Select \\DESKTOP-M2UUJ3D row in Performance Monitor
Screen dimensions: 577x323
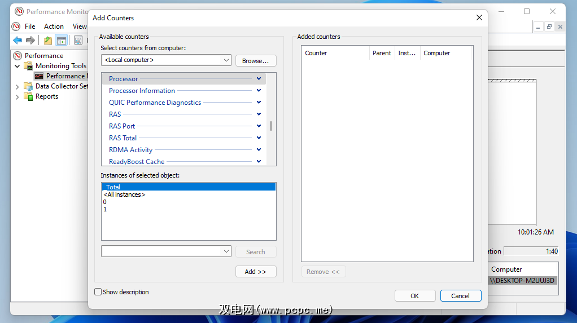coord(523,280)
